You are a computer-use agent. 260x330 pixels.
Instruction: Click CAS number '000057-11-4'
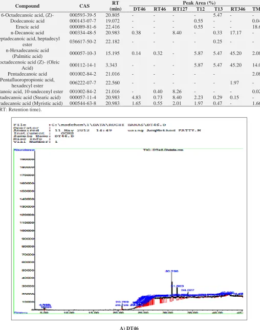(x=83, y=97)
